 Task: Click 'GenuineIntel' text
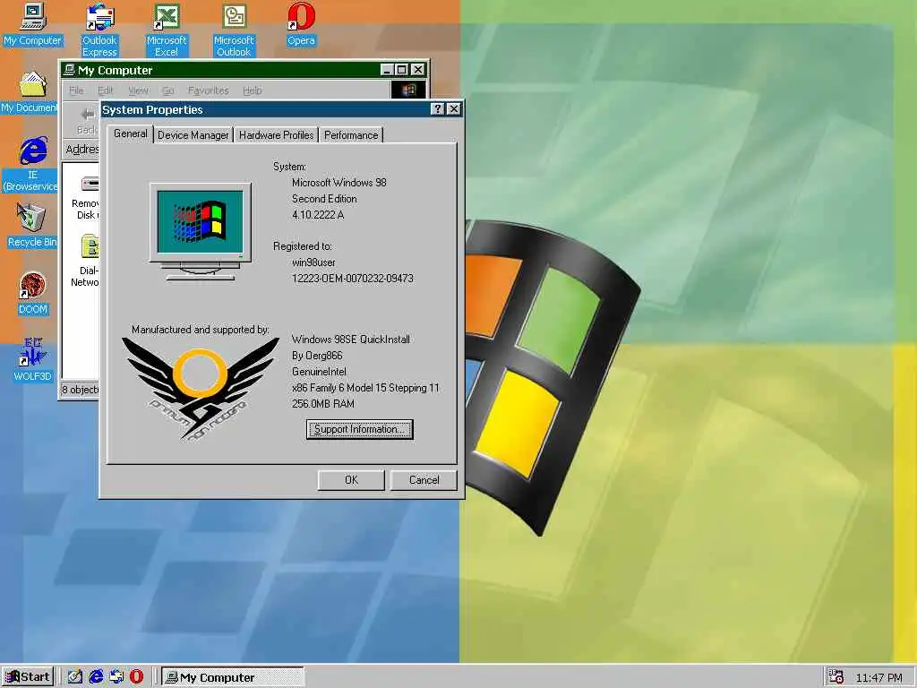[x=319, y=372]
